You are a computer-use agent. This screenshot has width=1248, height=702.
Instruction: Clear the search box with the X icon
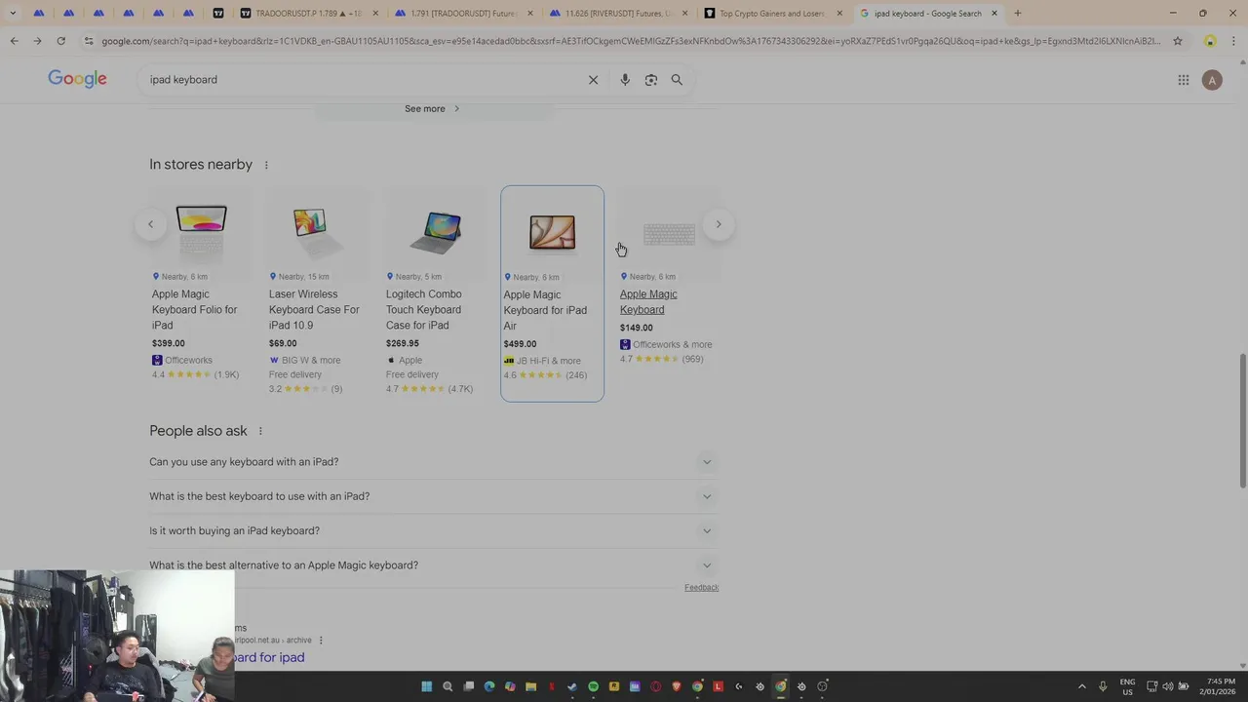click(x=593, y=80)
